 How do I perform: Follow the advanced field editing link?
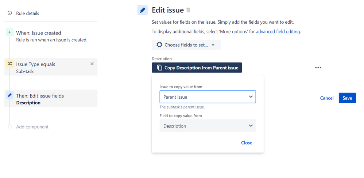coord(278,32)
